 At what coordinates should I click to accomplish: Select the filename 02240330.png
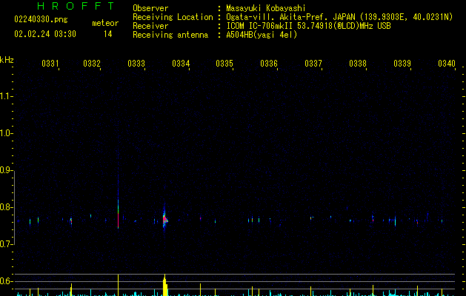pos(41,19)
